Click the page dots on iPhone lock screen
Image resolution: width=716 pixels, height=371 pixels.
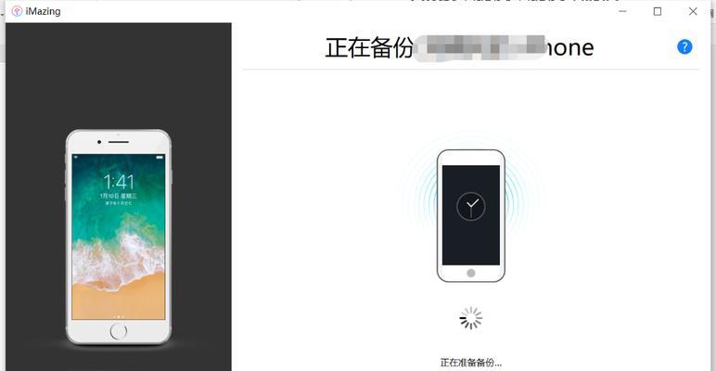tap(119, 316)
